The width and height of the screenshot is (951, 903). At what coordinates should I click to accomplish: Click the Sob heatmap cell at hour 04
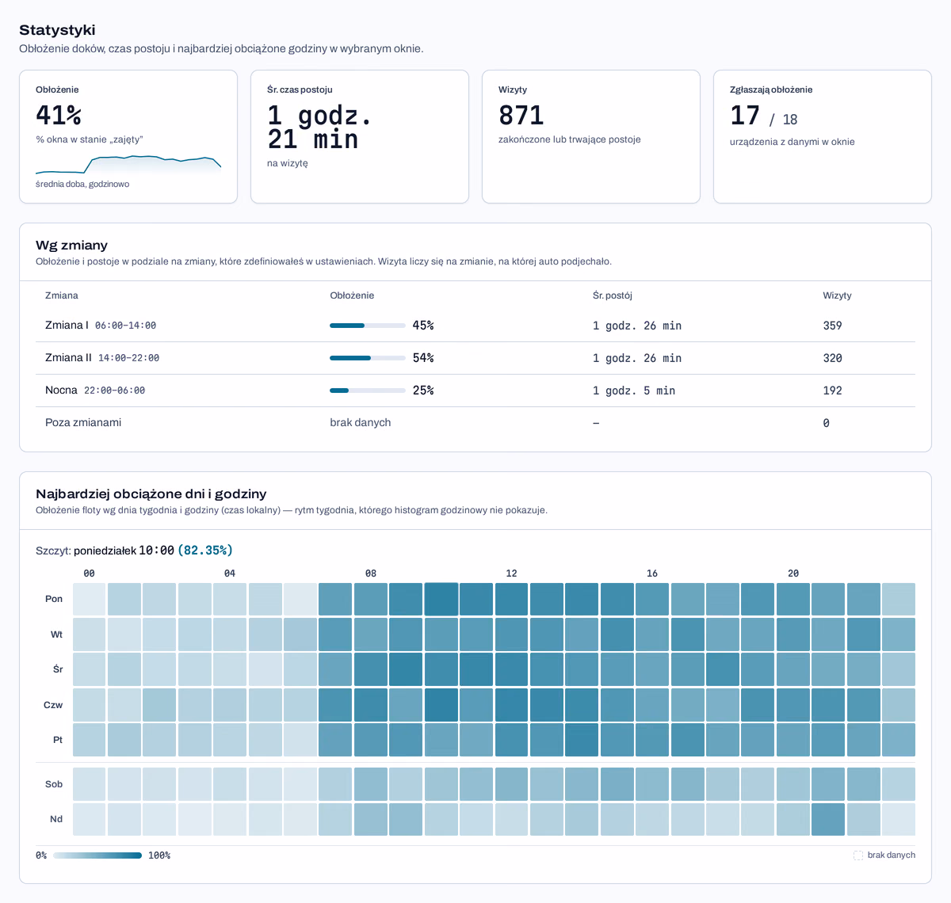point(230,784)
